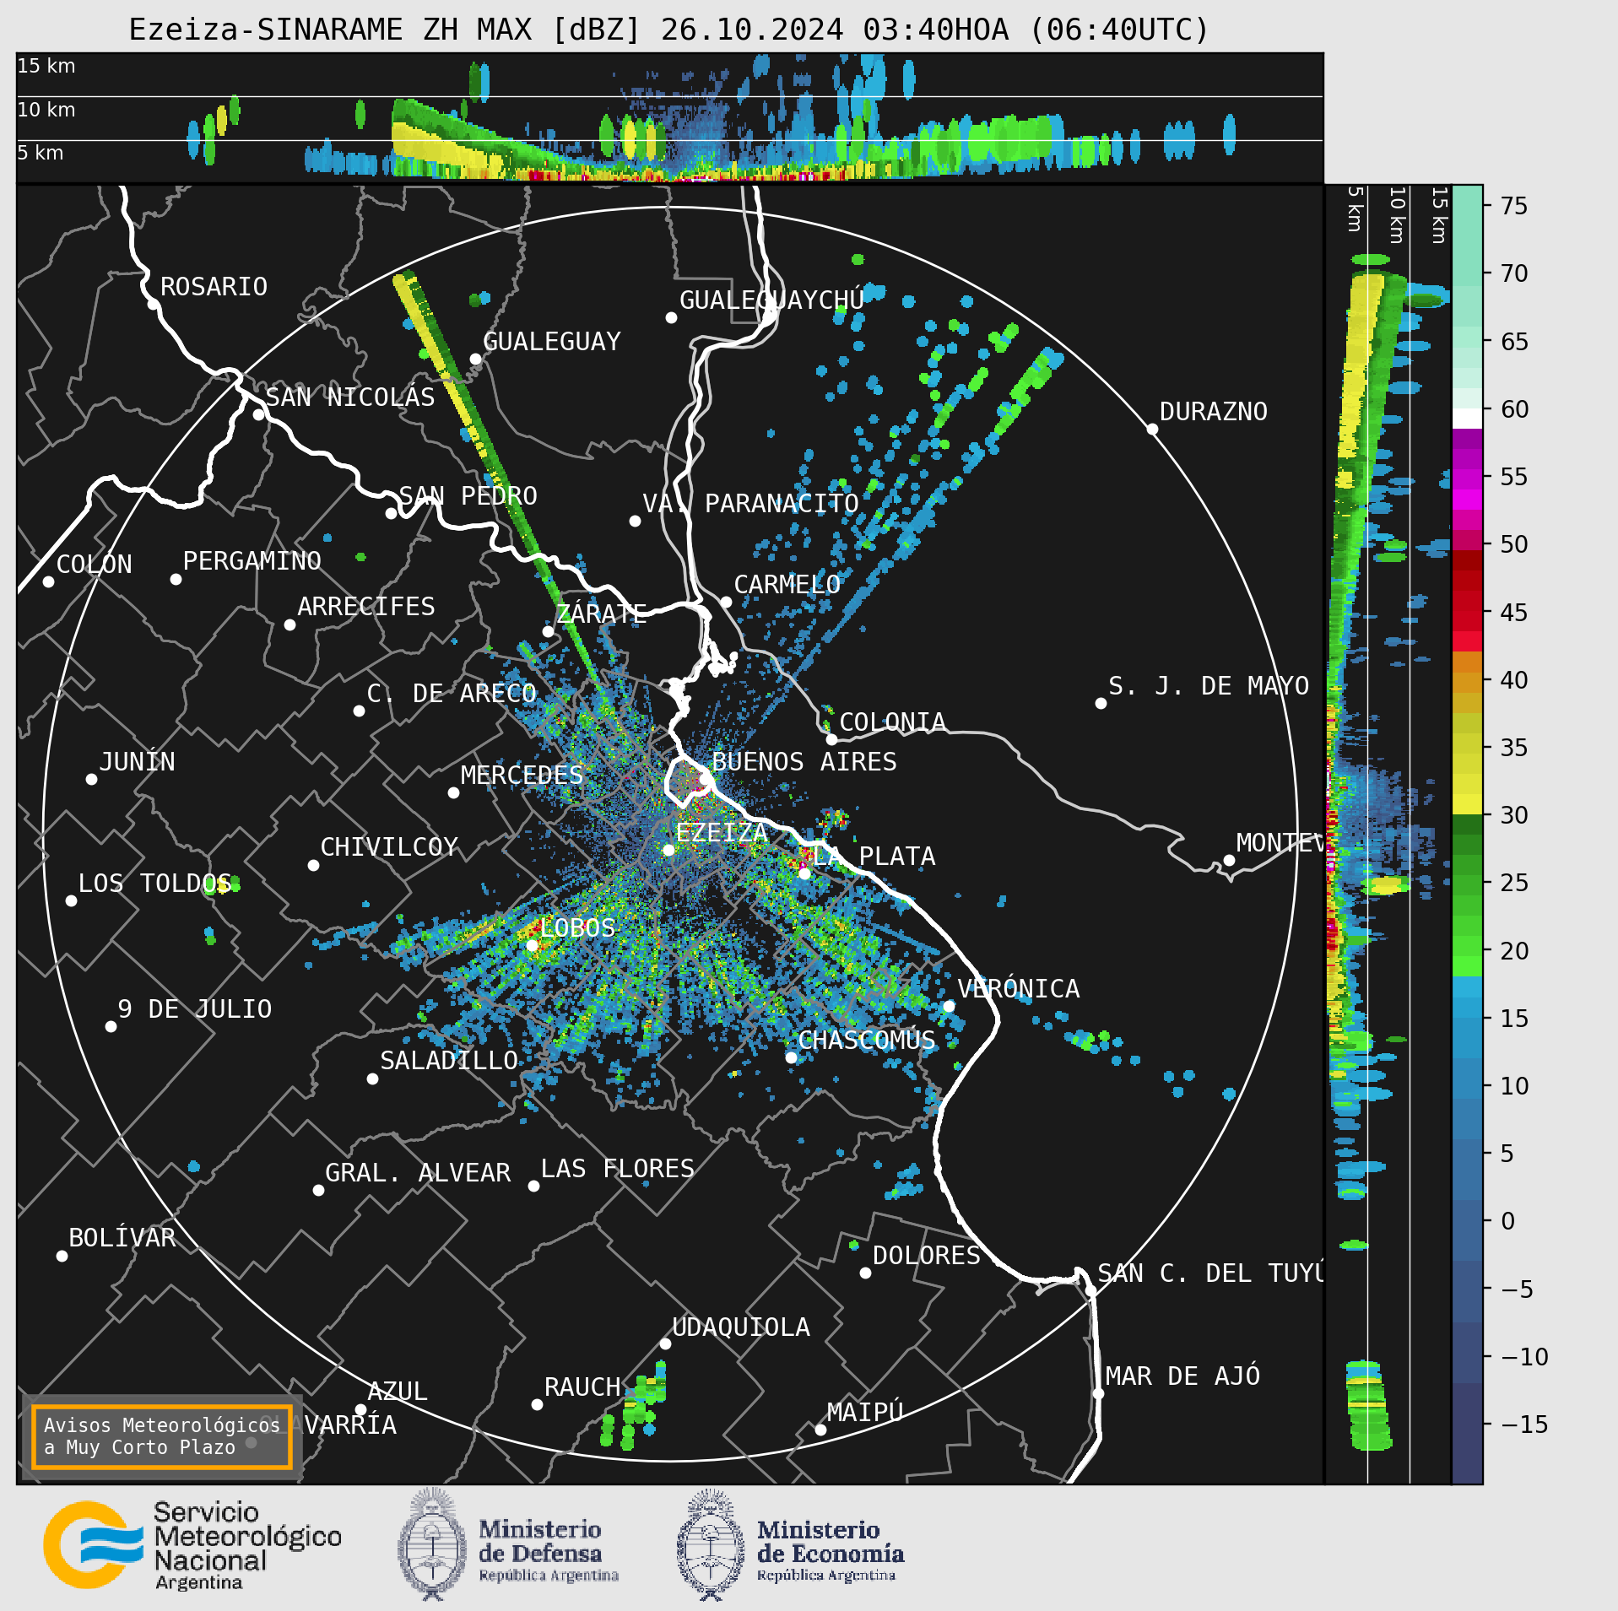Click the EZEIZA radar site marker dot
1618x1611 pixels.
(668, 850)
